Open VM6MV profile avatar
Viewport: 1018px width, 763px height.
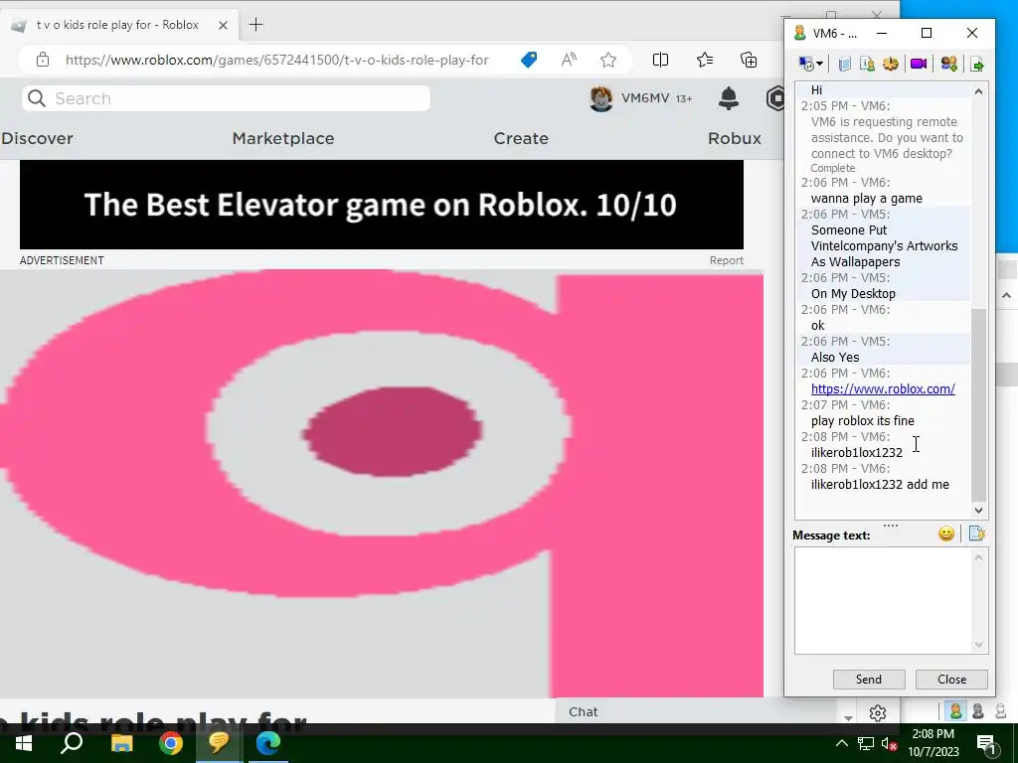[601, 98]
